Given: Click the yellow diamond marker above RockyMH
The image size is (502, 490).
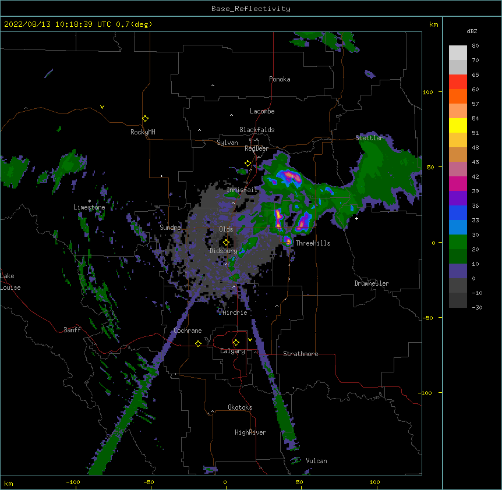Looking at the screenshot, I should (146, 119).
